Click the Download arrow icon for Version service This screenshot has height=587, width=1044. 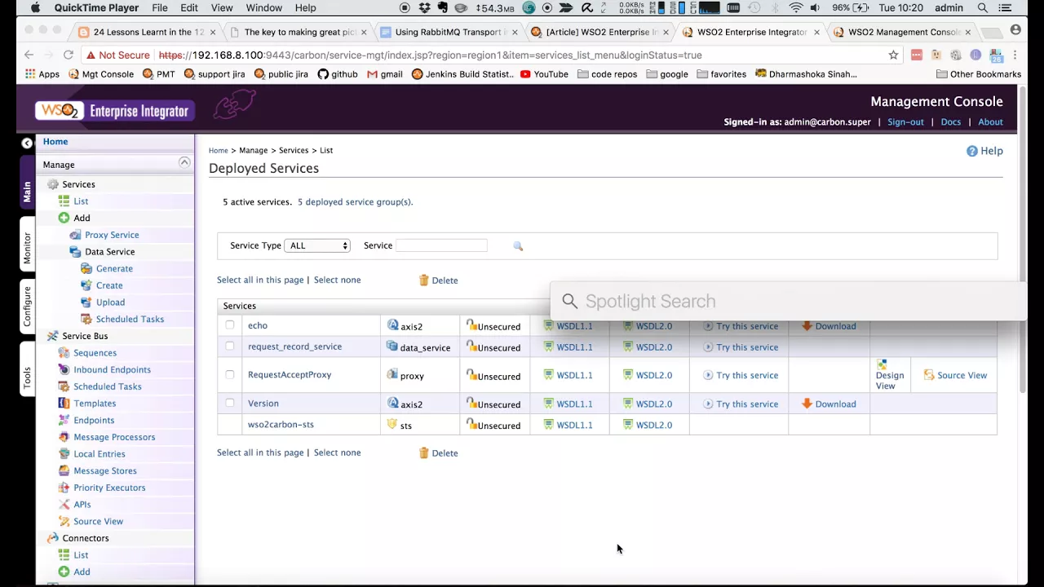coord(807,404)
